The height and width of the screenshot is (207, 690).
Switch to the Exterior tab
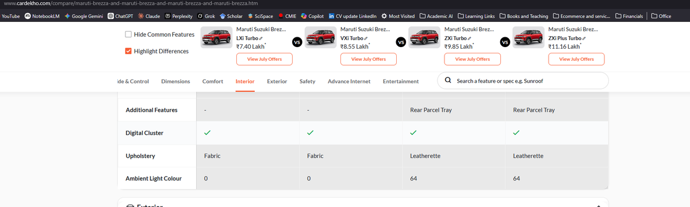click(x=277, y=81)
